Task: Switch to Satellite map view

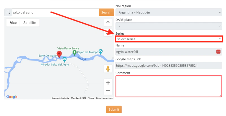Action: [30, 23]
